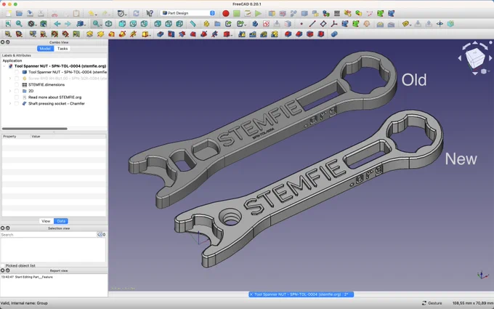This screenshot has height=309, width=494.
Task: Switch to the View property tab
Action: [46, 221]
